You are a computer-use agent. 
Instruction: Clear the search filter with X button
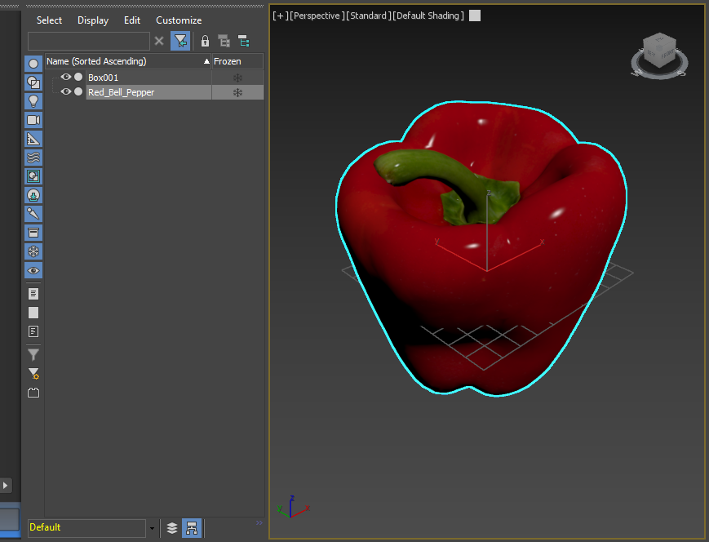point(159,41)
